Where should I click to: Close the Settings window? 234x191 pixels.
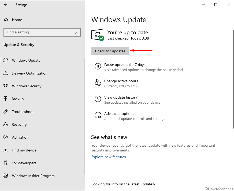coord(228,5)
